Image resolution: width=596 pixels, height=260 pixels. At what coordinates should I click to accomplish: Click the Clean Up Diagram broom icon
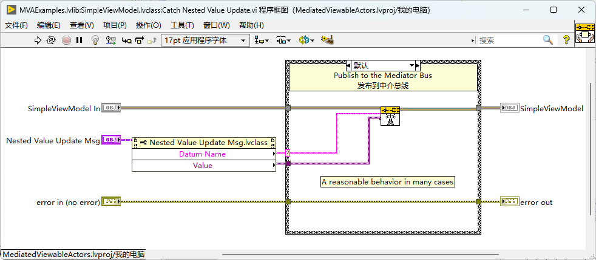(327, 40)
